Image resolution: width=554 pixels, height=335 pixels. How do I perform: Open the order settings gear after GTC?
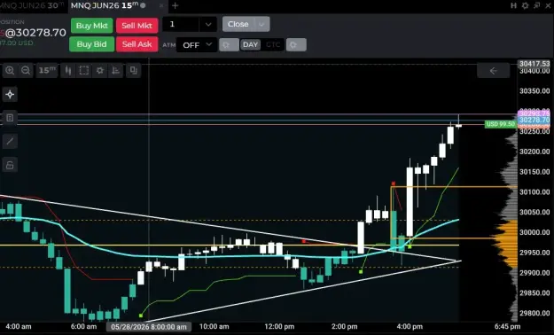tap(296, 45)
